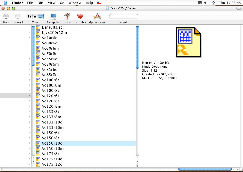The image size is (243, 172).
Task: Click the file name Vc175r12c
Action: (52, 164)
